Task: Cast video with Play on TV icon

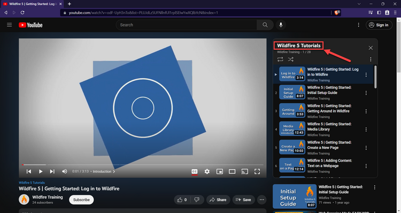Action: (x=244, y=171)
